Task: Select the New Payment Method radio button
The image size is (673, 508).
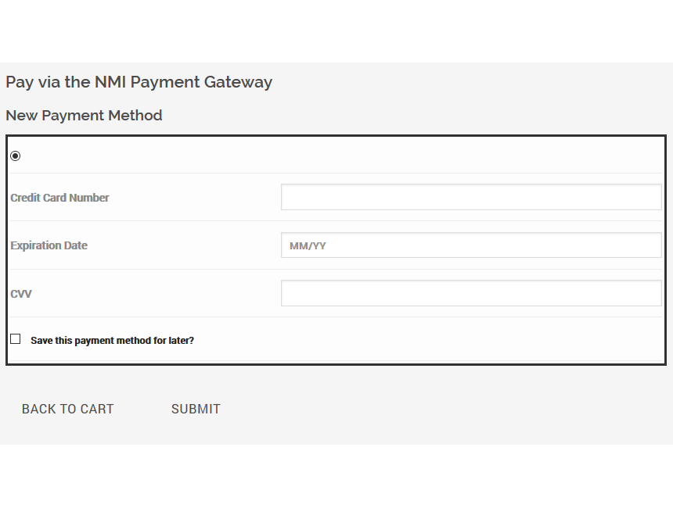Action: [15, 156]
